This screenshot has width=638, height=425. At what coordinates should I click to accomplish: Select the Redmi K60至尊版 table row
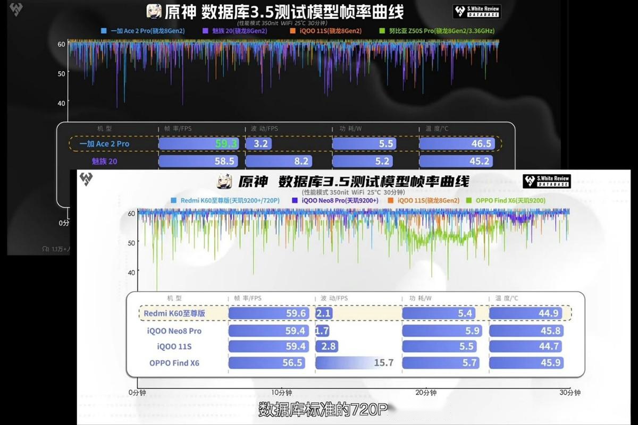pos(355,313)
